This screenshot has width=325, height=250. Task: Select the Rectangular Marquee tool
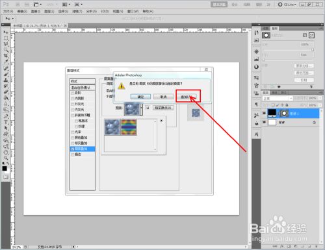[x=6, y=38]
